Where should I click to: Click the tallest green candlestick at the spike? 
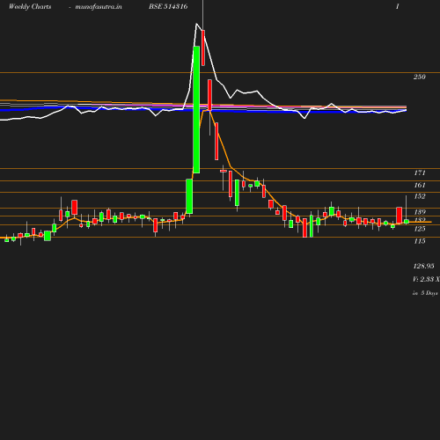196,110
